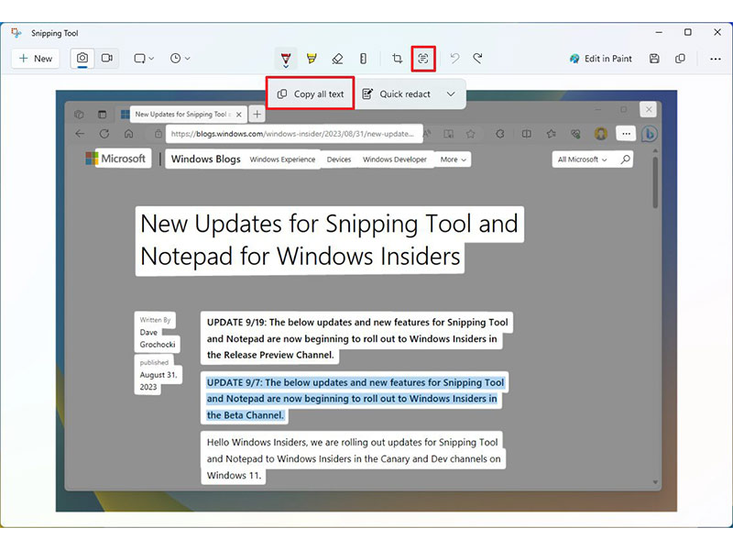Click the New snip button
The width and height of the screenshot is (733, 550).
coord(36,59)
